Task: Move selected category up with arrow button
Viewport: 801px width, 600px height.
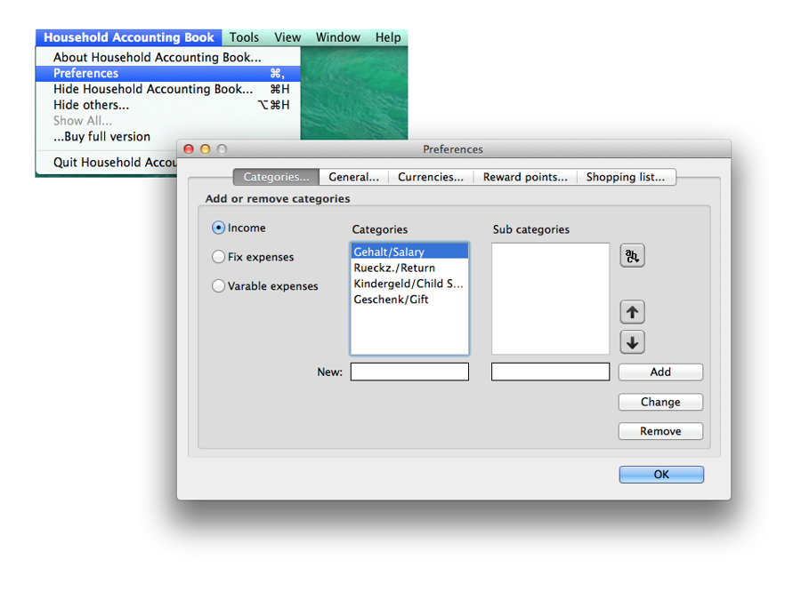Action: [632, 312]
